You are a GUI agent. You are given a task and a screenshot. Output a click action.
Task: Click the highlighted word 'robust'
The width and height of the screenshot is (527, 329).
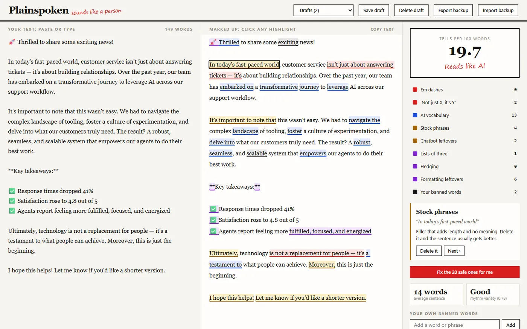point(362,142)
